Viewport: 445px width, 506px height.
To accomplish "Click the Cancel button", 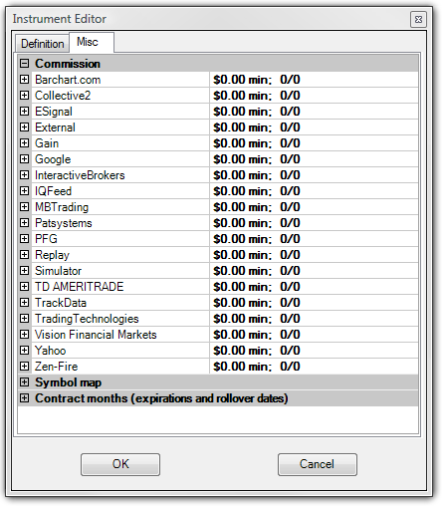I will pyautogui.click(x=318, y=464).
